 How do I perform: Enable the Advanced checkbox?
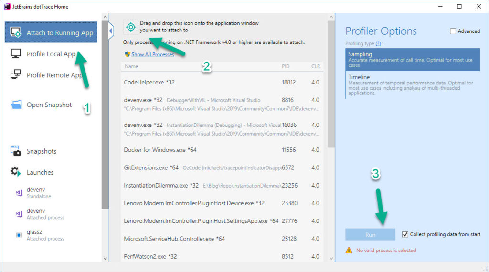point(453,31)
